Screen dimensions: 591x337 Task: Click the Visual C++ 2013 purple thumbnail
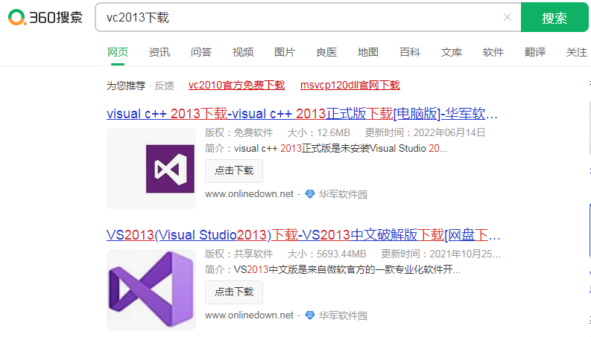coord(151,168)
